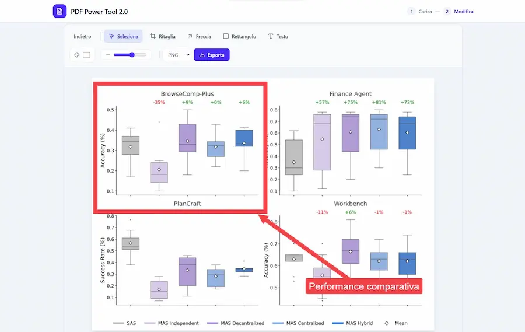Activate the Seleziona pointer tool
This screenshot has width=525, height=332.
tap(123, 36)
